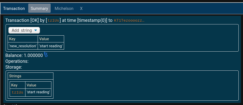This screenshot has height=105, width=243.
Task: Open the Add string dropdown button
Action: click(x=24, y=30)
